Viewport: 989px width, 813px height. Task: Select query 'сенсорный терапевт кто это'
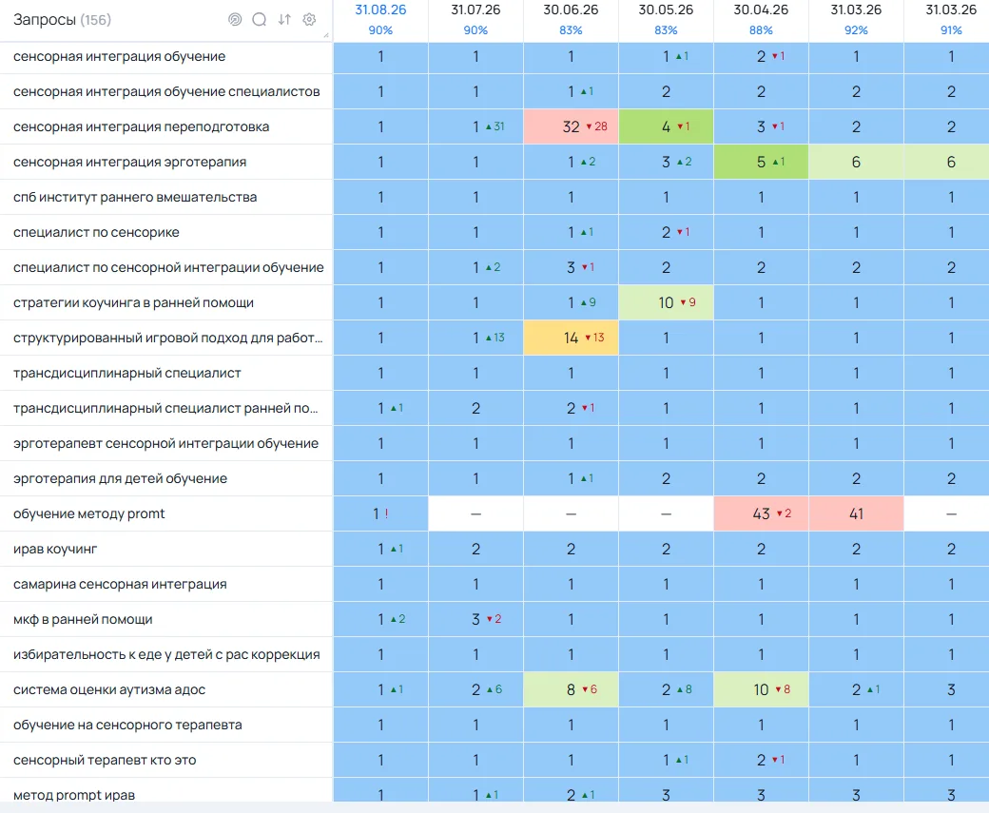pyautogui.click(x=105, y=761)
